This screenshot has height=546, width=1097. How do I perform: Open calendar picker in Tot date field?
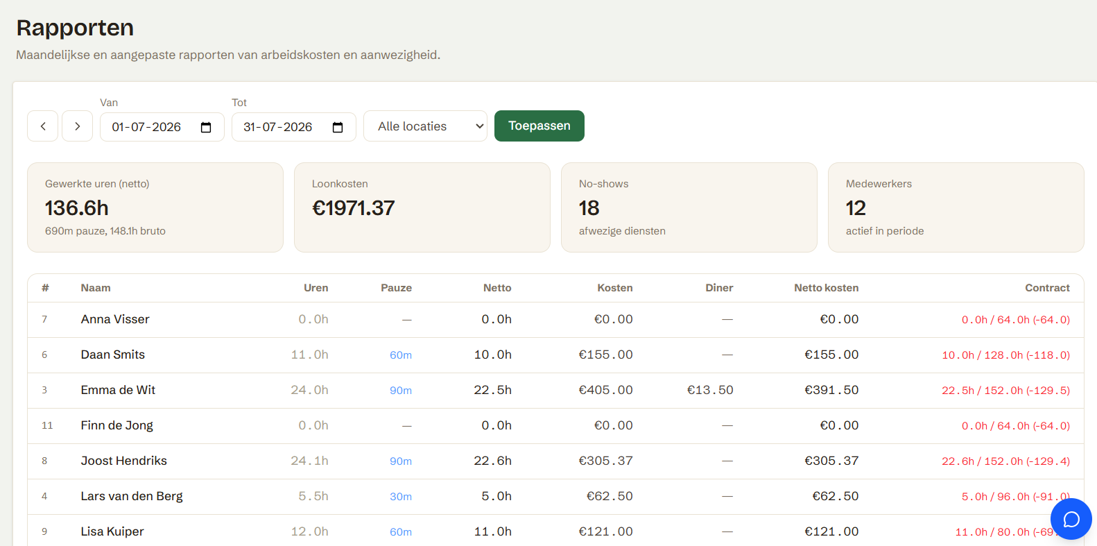[338, 127]
